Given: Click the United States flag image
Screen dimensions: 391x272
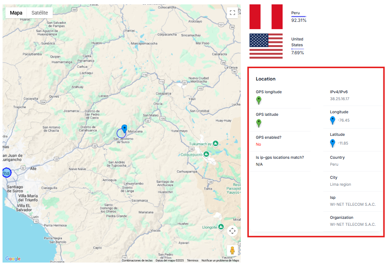Looking at the screenshot, I should click(x=266, y=46).
